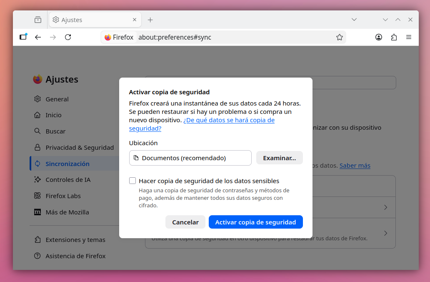Click the puzzle icon beside Extensiones y temas
This screenshot has height=282, width=430.
[37, 240]
